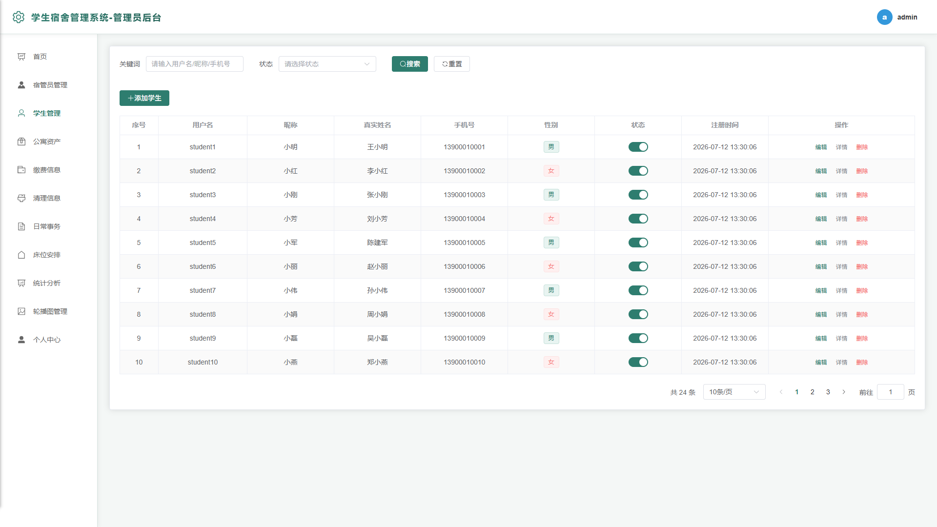Viewport: 937px width, 527px height.
Task: Click the 统计分析 sidebar icon
Action: (21, 283)
